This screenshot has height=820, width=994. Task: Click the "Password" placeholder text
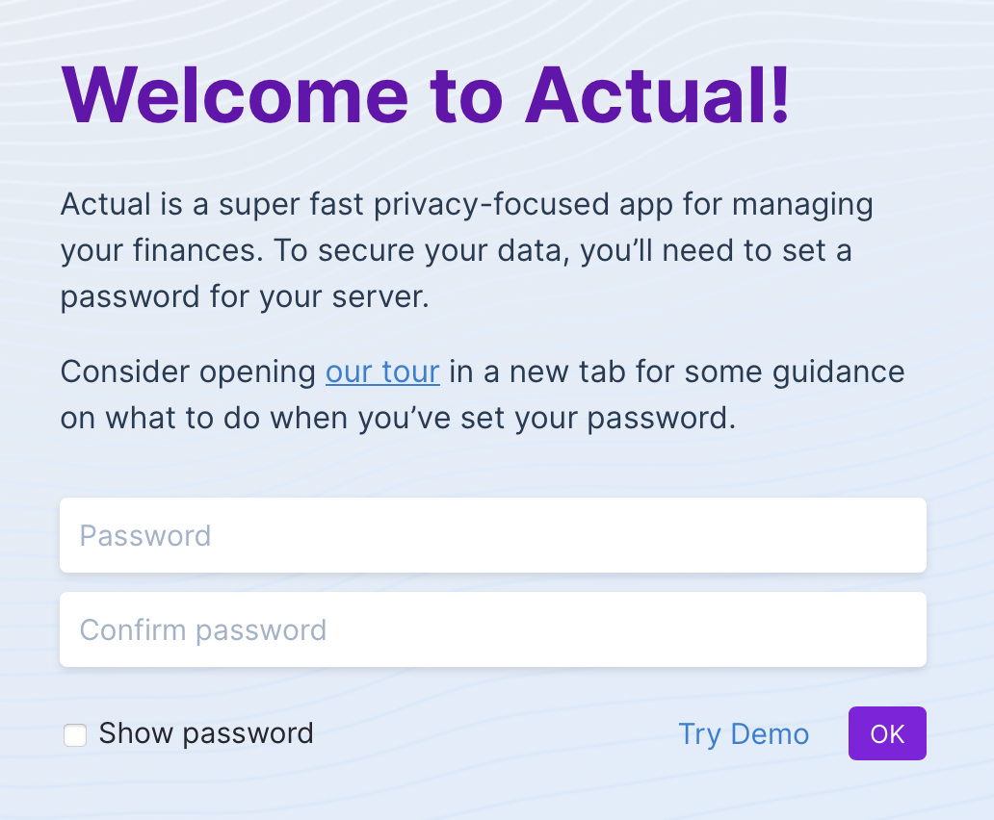[145, 535]
